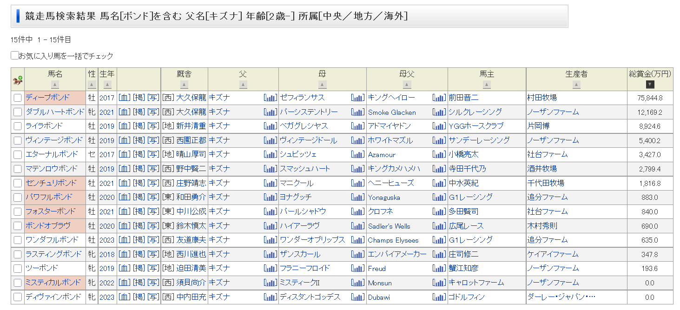Open breeder link ノーザンファーム in ツーボンド row
This screenshot has height=310, width=680.
(553, 268)
